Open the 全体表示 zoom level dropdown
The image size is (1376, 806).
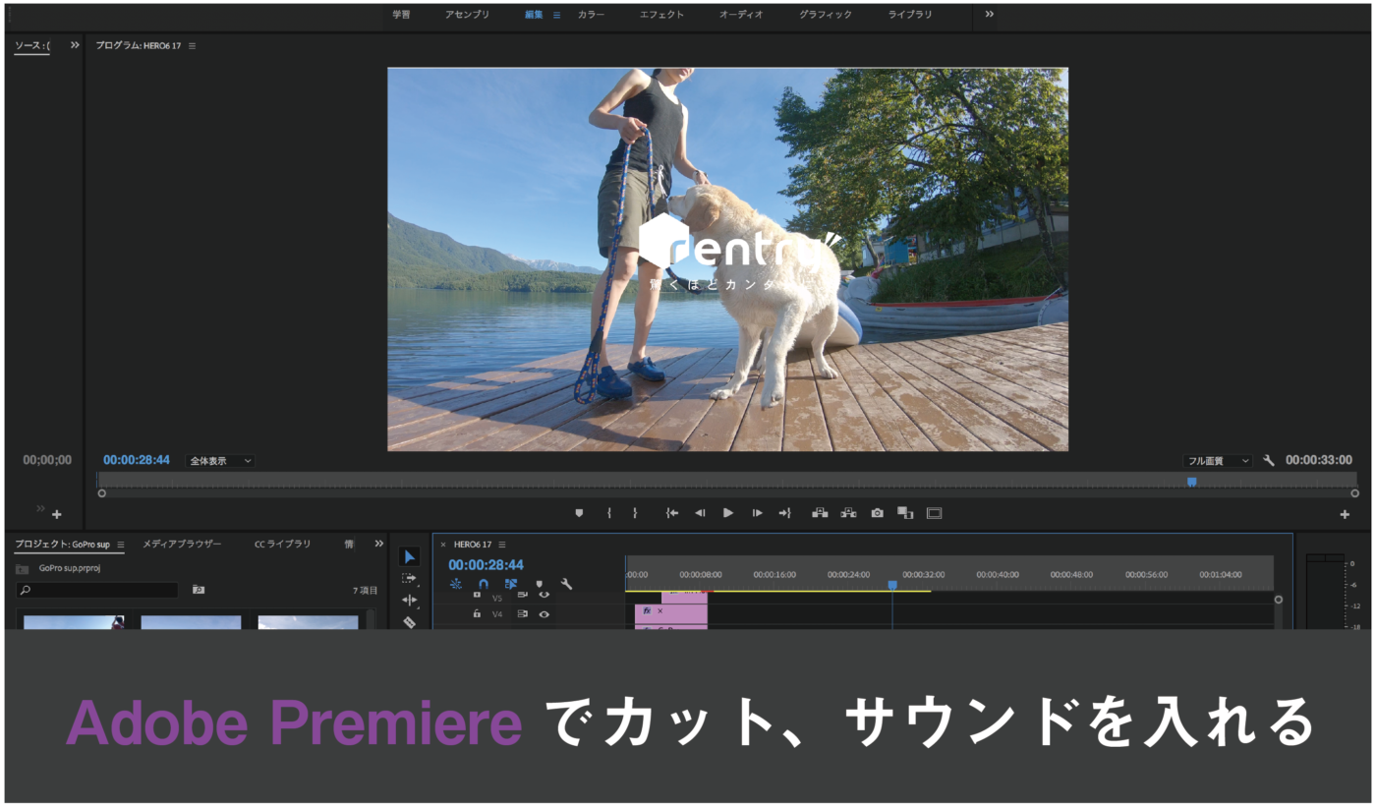(x=220, y=460)
